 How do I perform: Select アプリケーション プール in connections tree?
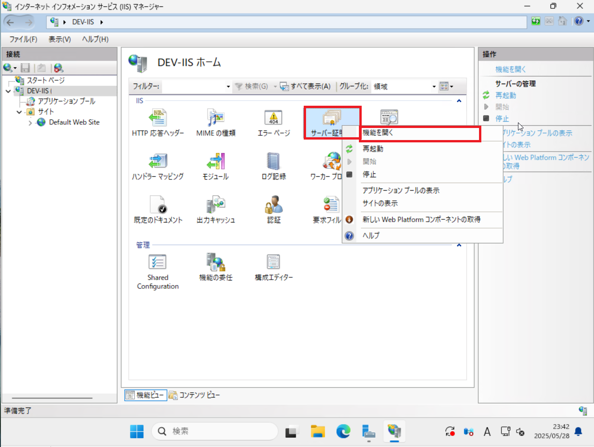66,101
